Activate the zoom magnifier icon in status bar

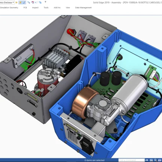[155, 160]
